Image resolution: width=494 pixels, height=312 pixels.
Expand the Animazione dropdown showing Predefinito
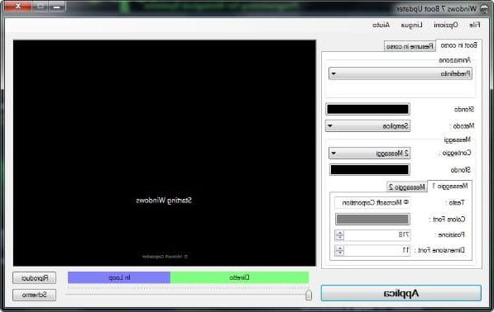pyautogui.click(x=400, y=73)
